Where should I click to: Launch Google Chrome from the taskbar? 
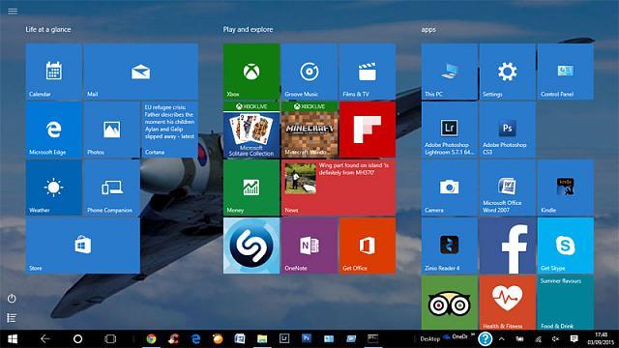coord(151,339)
